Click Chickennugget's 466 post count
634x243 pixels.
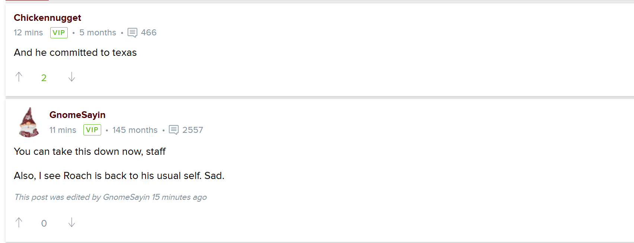coord(149,33)
